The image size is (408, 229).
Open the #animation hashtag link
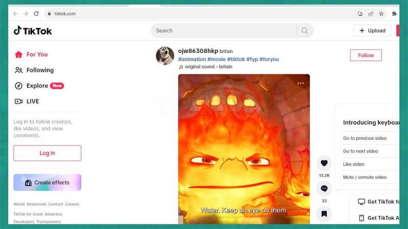191,60
